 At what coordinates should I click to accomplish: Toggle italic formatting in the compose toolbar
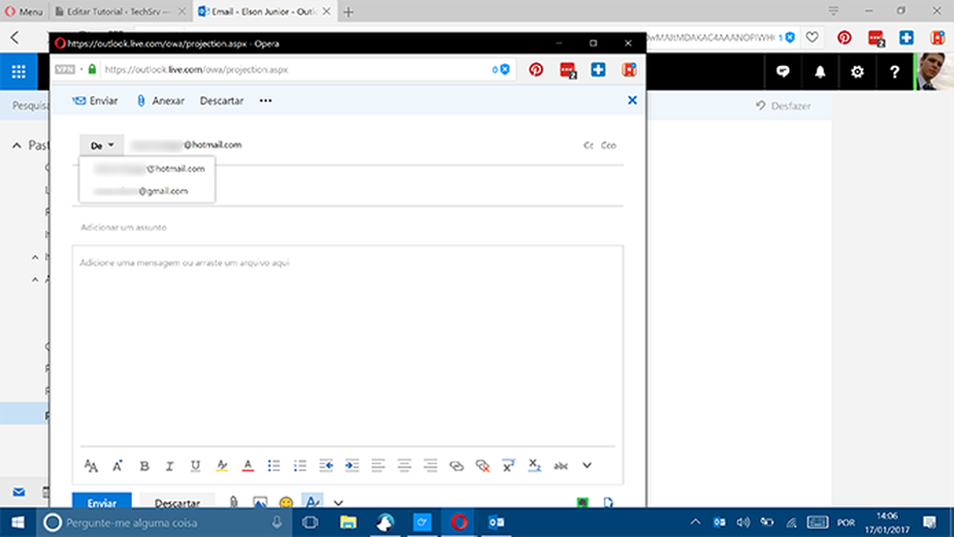click(x=170, y=466)
